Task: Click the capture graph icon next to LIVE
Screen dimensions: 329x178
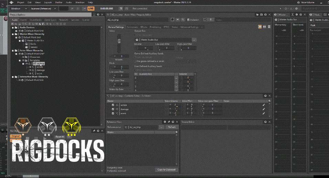Action: (x=84, y=9)
